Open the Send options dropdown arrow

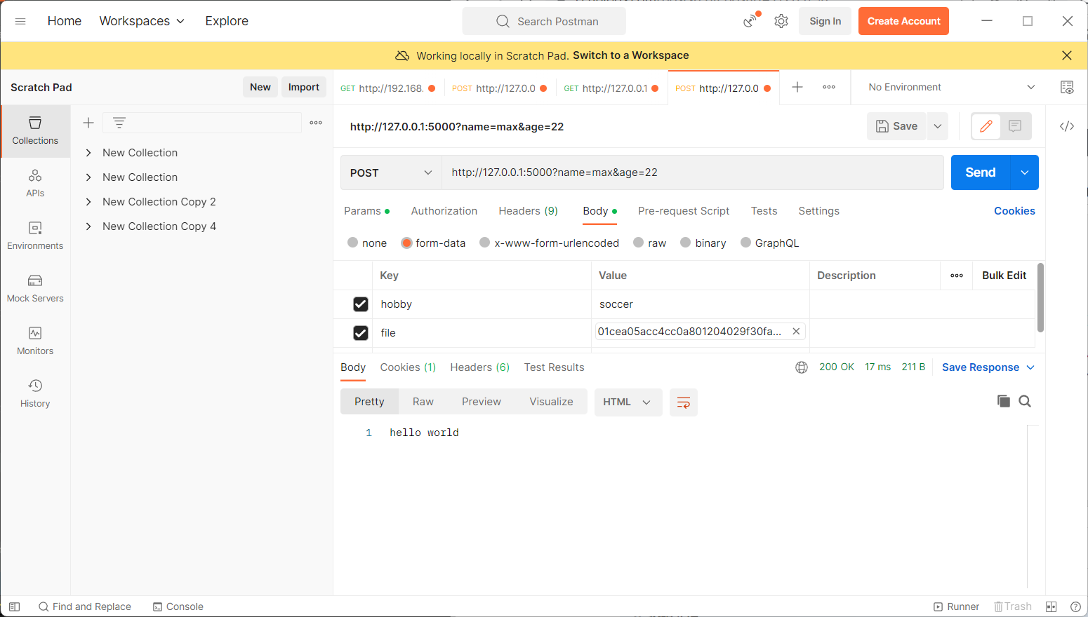pos(1025,172)
